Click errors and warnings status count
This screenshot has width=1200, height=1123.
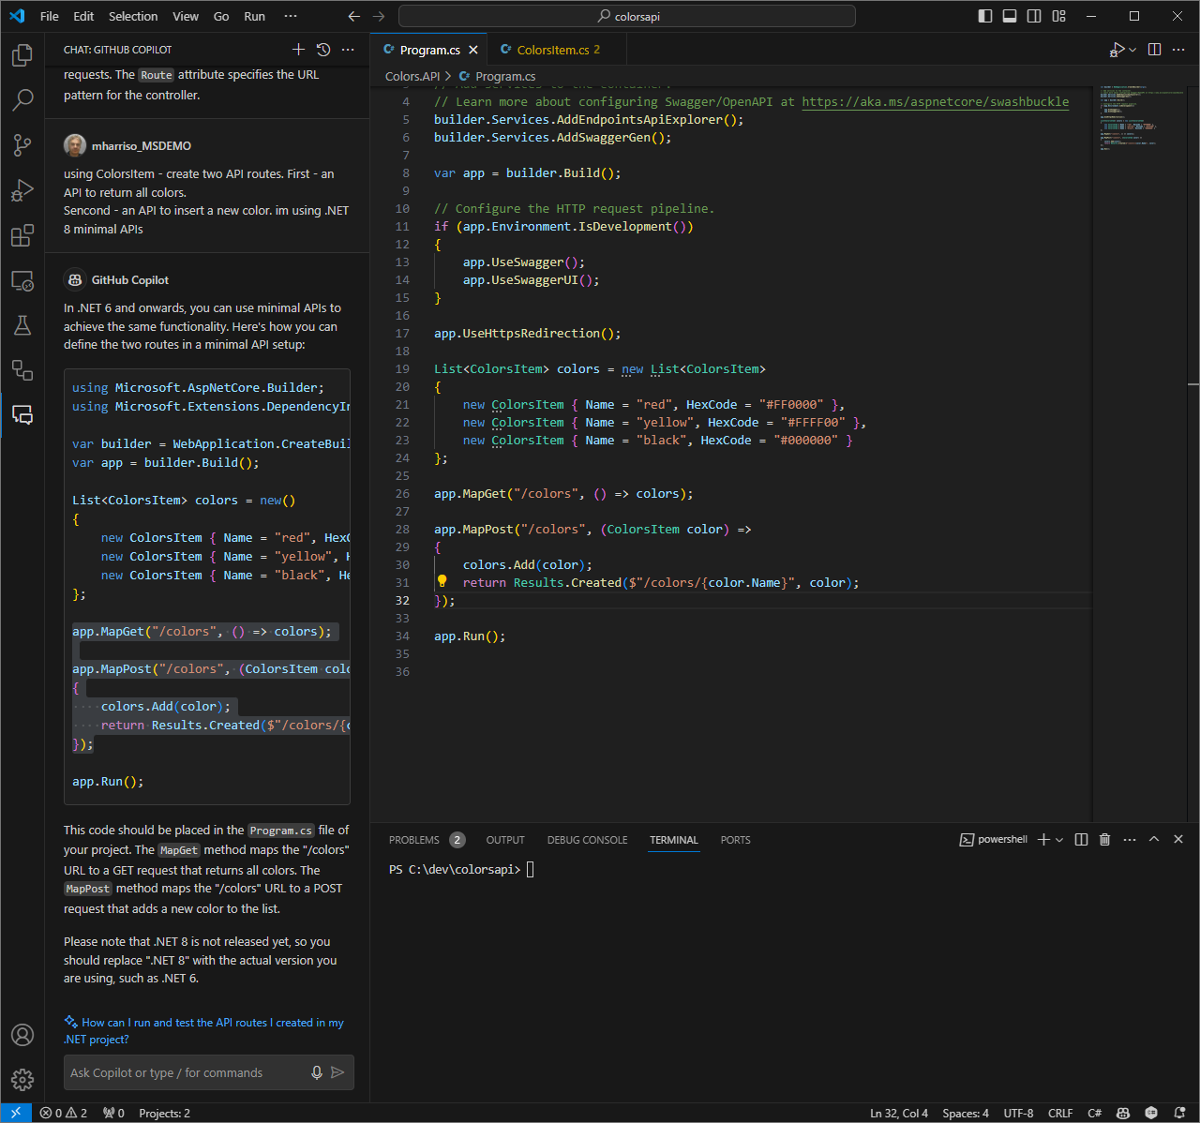64,1113
